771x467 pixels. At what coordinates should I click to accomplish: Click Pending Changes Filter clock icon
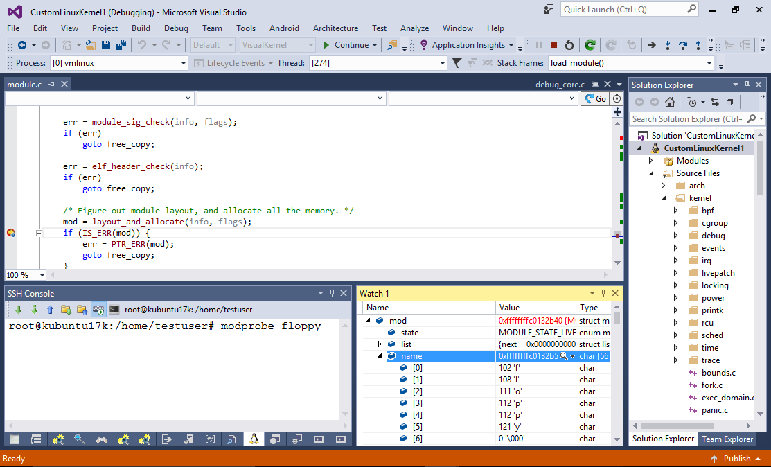tap(692, 102)
